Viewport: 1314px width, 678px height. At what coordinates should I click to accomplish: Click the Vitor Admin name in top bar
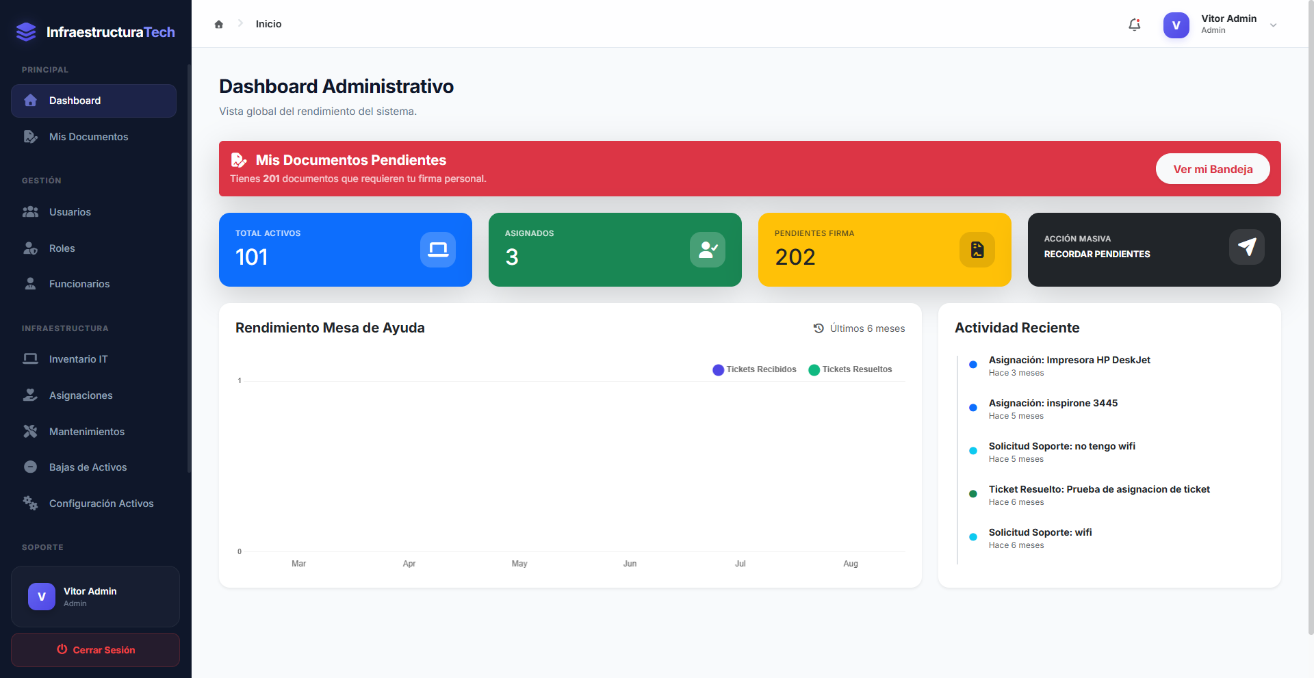(1228, 18)
